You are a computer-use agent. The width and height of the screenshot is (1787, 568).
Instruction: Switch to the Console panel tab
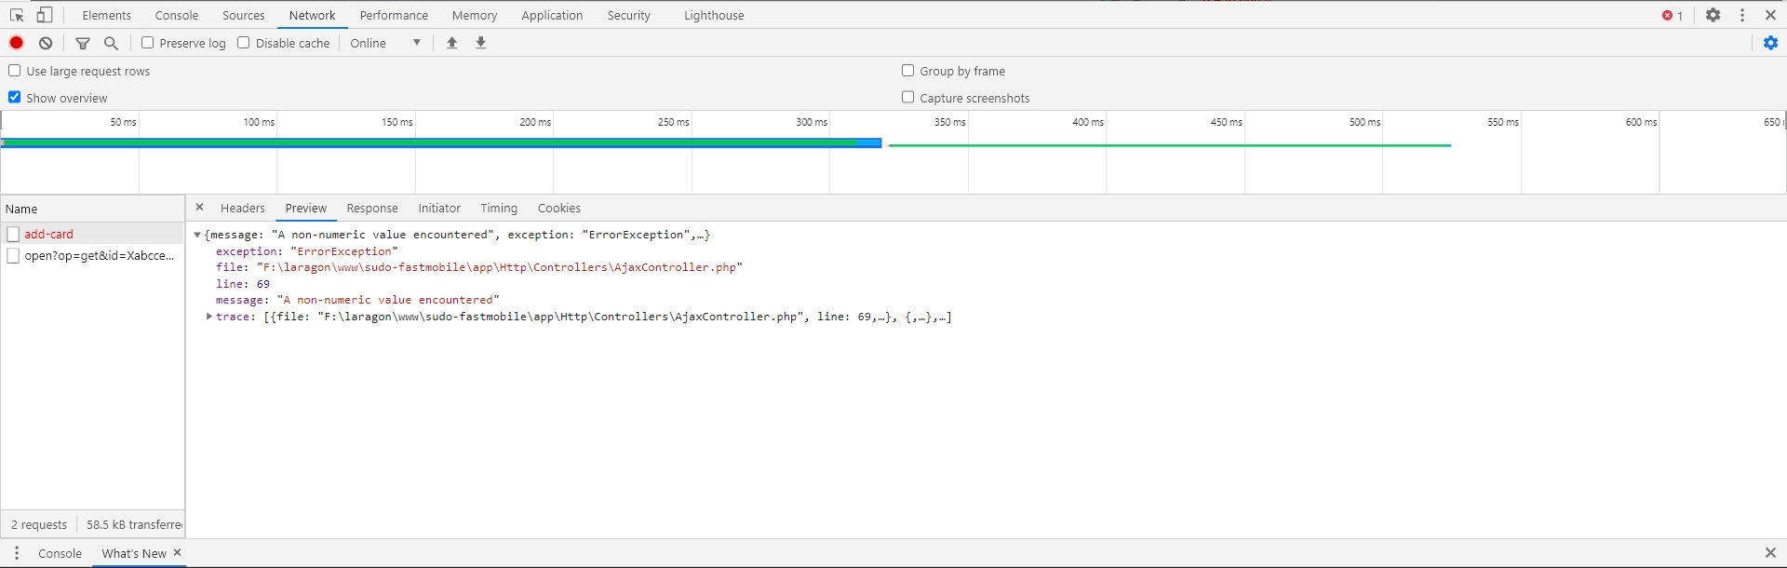tap(177, 15)
